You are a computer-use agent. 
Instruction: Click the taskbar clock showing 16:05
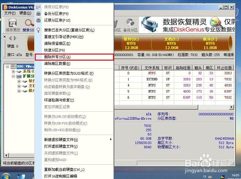pyautogui.click(x=235, y=175)
